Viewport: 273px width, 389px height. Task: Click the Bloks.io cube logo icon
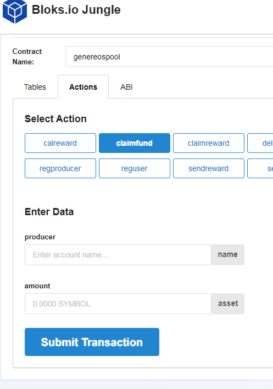tap(15, 11)
